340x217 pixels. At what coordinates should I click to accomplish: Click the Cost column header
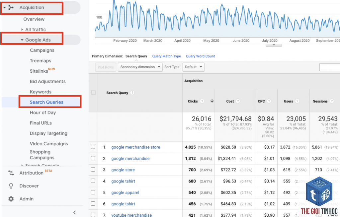point(230,101)
